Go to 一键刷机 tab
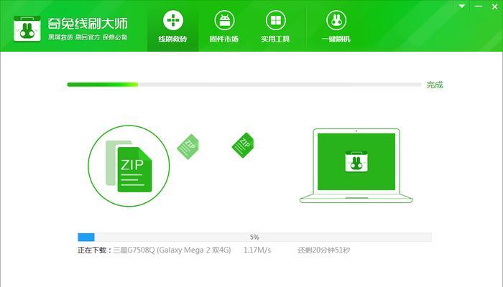503x287 pixels. tap(336, 27)
